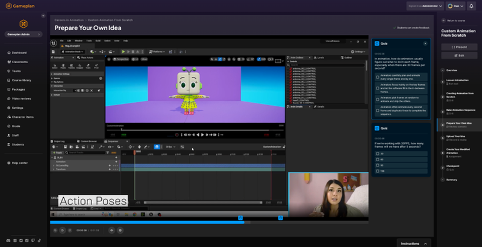Open 'Create Your Modified Animation' step

point(459,153)
